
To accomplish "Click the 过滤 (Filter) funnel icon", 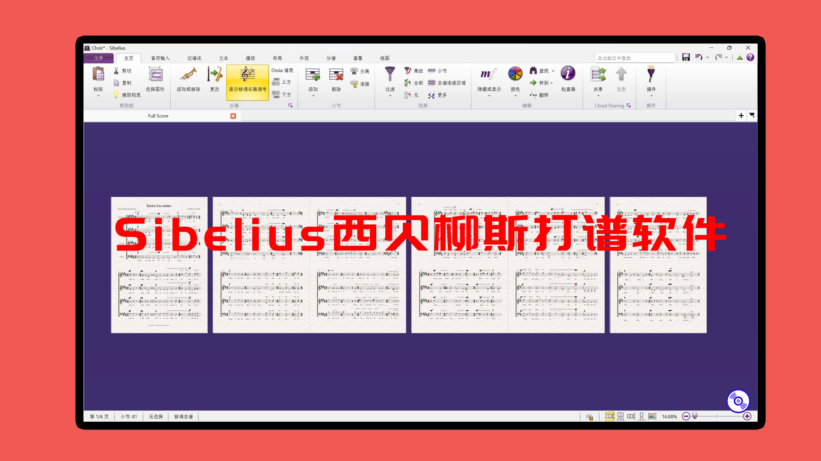I will (390, 74).
